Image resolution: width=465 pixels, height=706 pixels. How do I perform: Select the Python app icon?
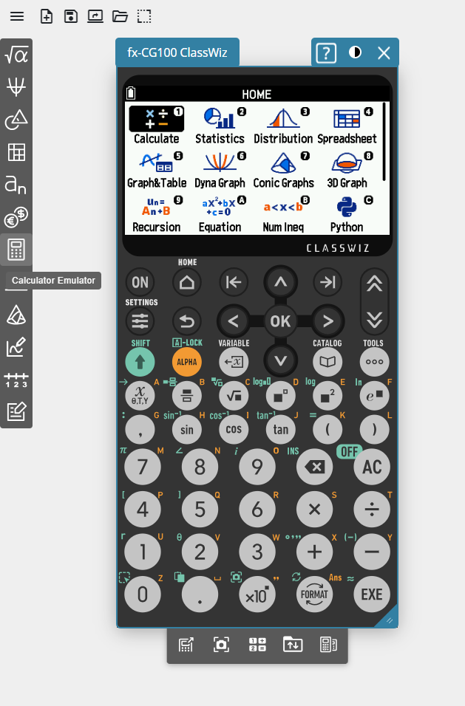[347, 215]
